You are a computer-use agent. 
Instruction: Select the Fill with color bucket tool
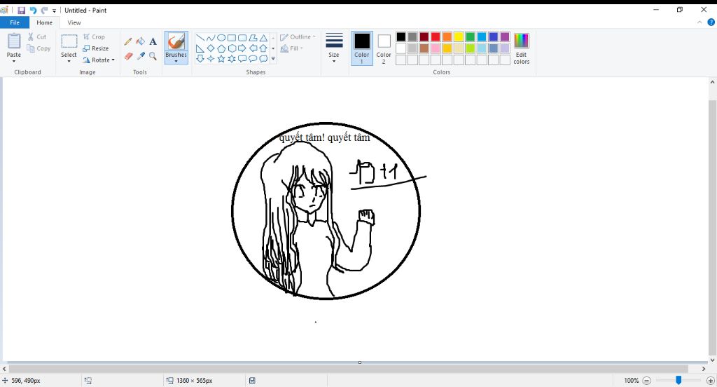click(x=141, y=41)
